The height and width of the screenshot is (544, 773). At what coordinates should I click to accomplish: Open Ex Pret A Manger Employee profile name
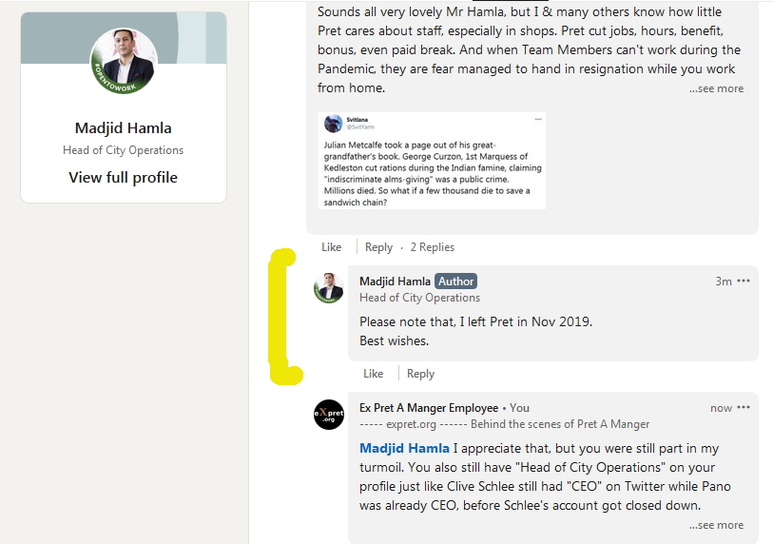429,408
